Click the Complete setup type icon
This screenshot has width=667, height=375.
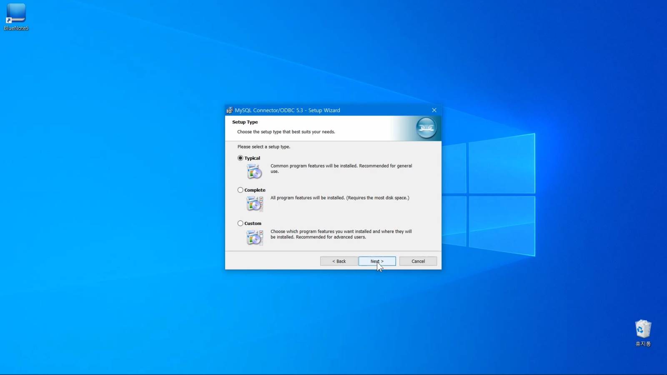pos(254,204)
